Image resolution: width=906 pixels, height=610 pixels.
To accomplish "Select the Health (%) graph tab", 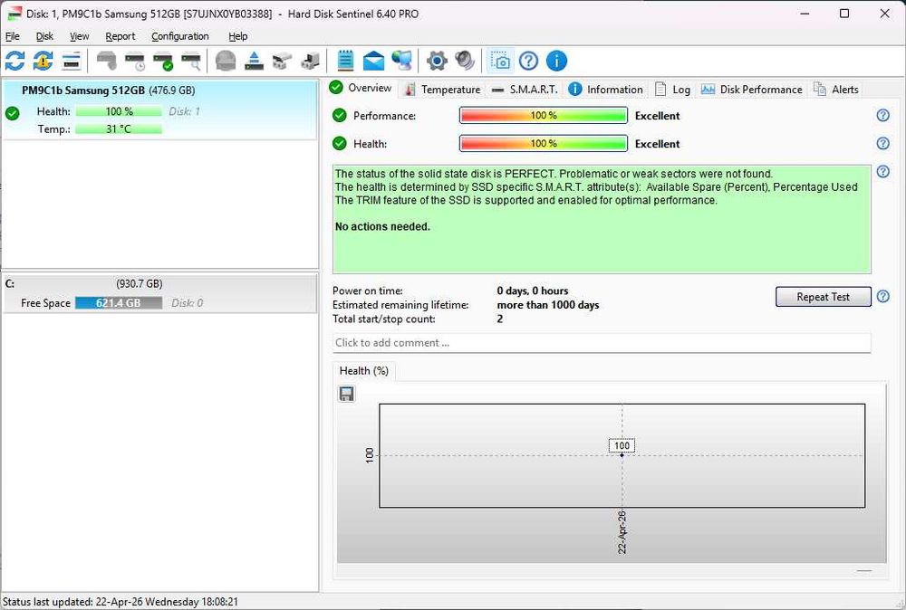I will coord(364,371).
